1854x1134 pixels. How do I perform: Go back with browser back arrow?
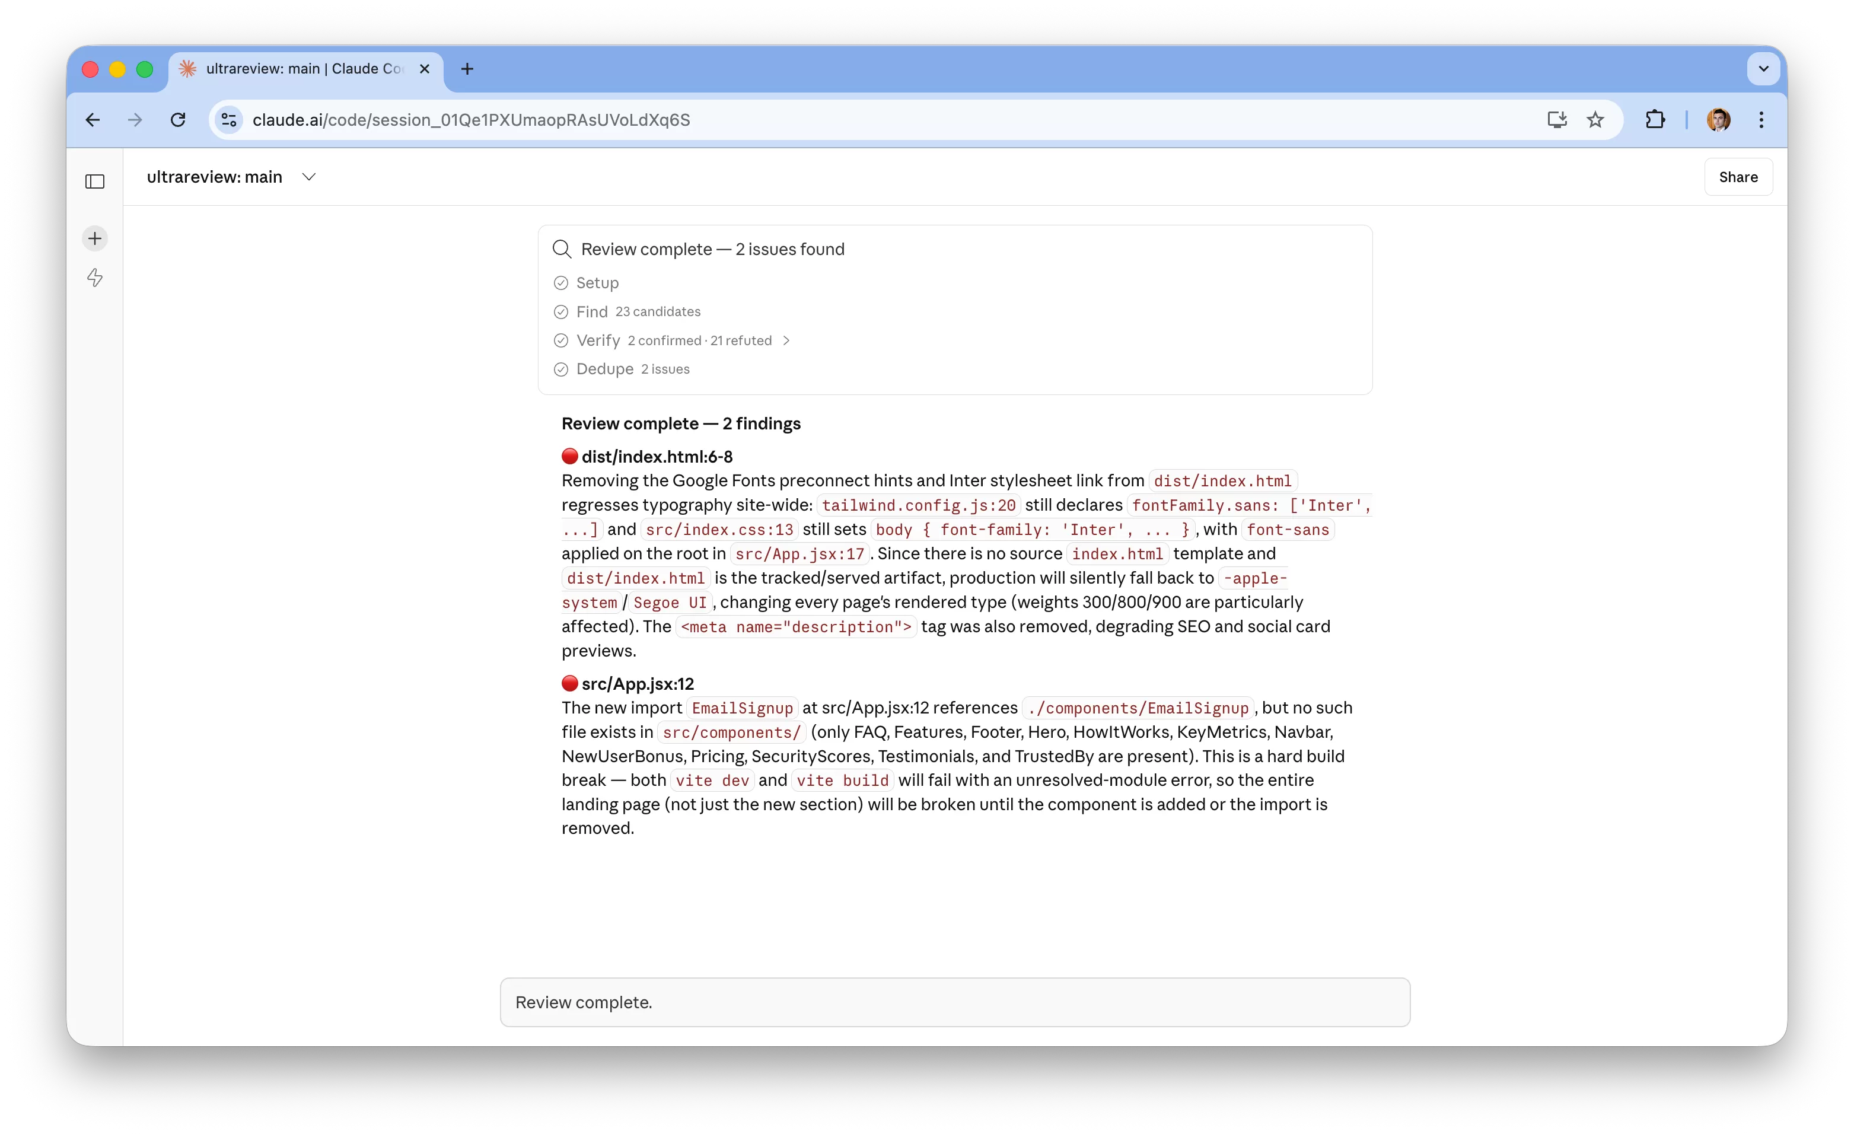93,120
